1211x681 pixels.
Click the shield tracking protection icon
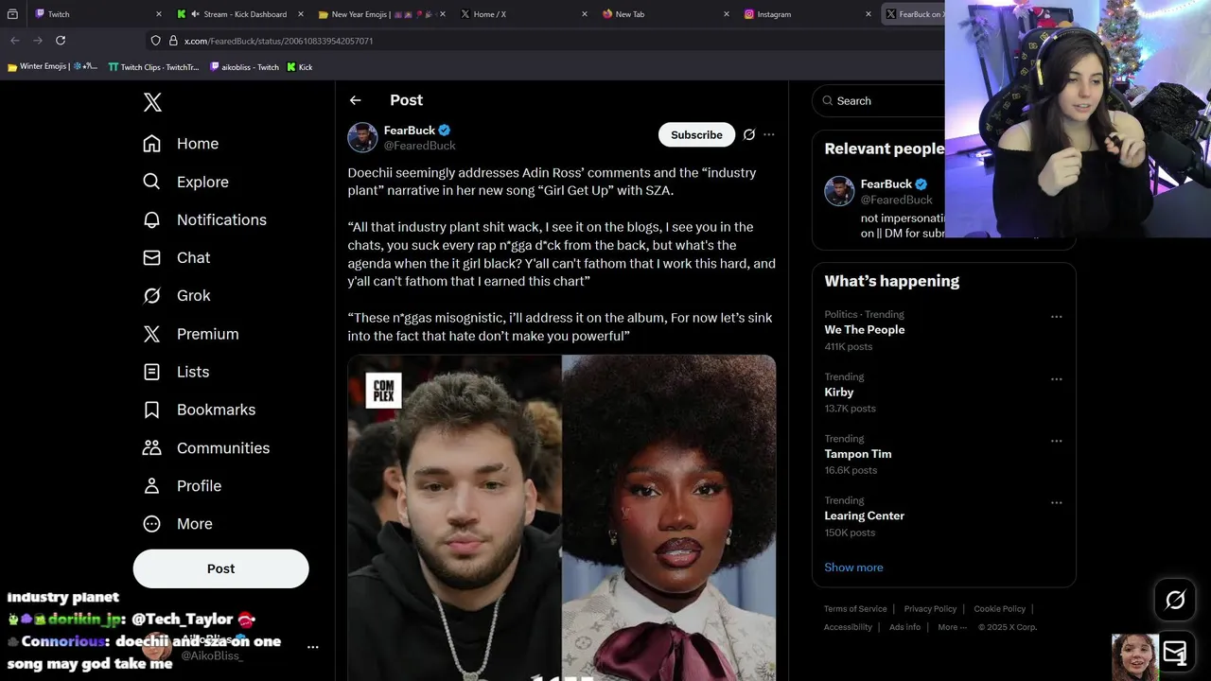click(156, 41)
